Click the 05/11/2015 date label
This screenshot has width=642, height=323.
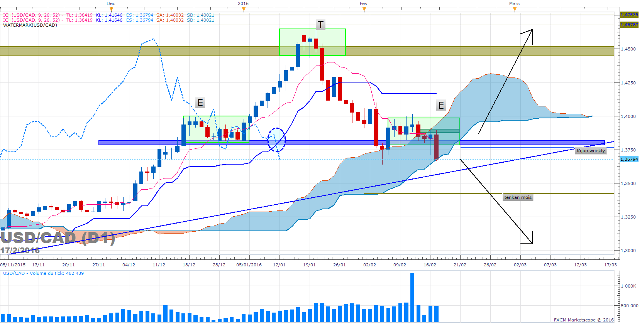coord(13,265)
